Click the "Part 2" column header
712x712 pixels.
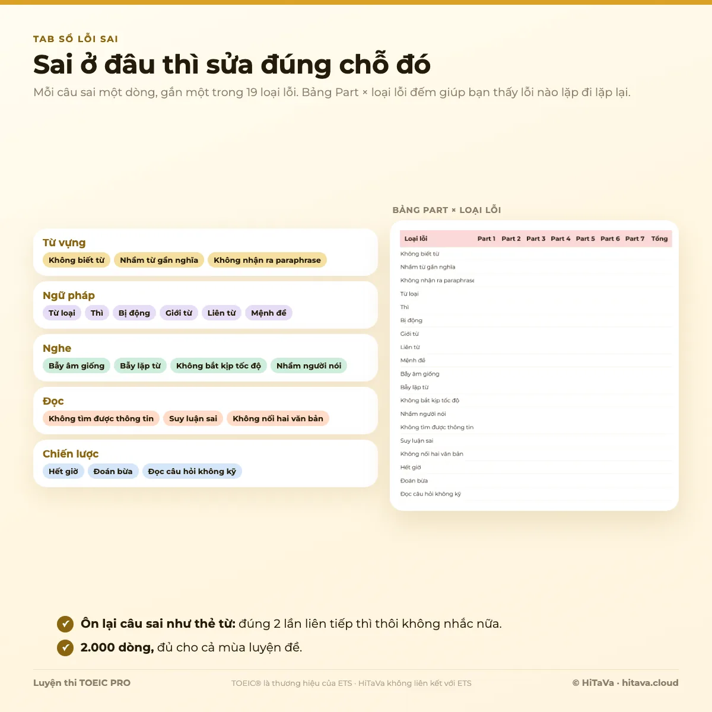pyautogui.click(x=511, y=239)
